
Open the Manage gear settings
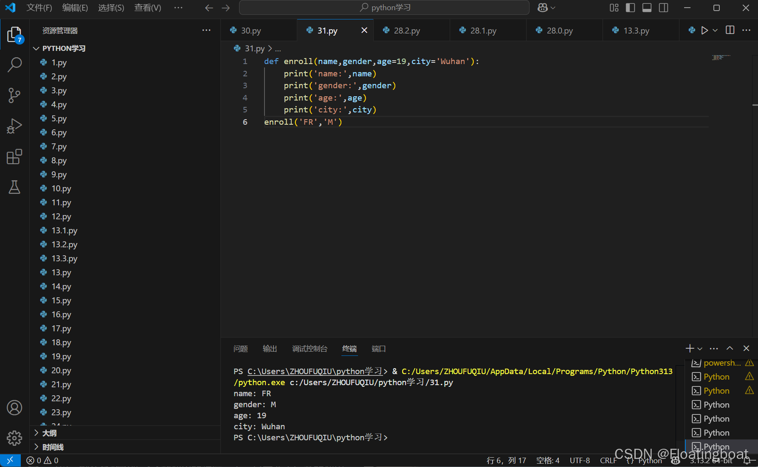(x=14, y=438)
